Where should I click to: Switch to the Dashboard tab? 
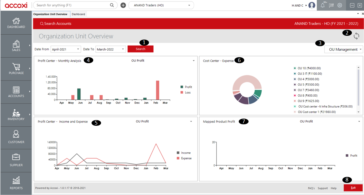pos(78,14)
